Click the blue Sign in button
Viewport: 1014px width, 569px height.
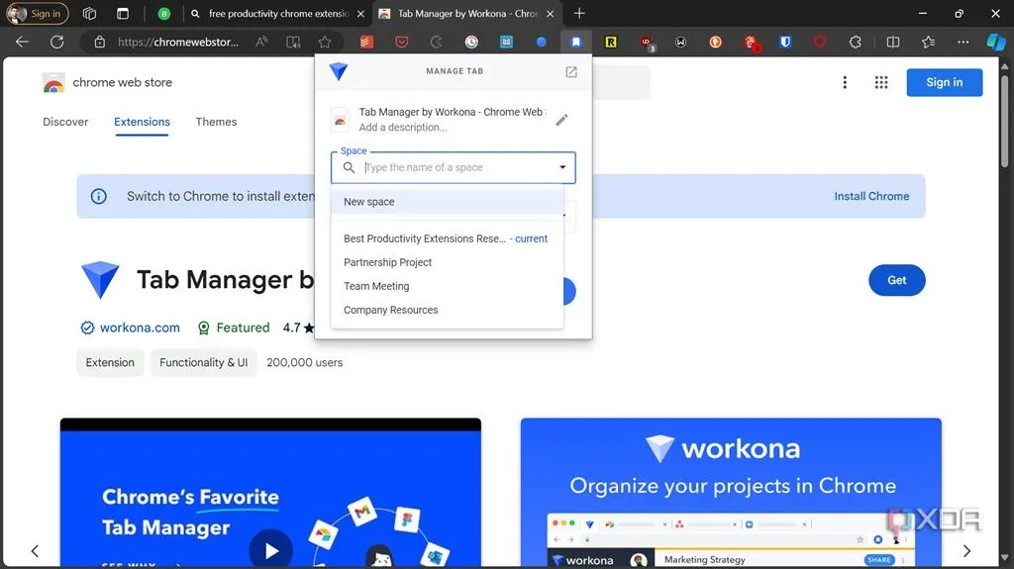pyautogui.click(x=944, y=82)
